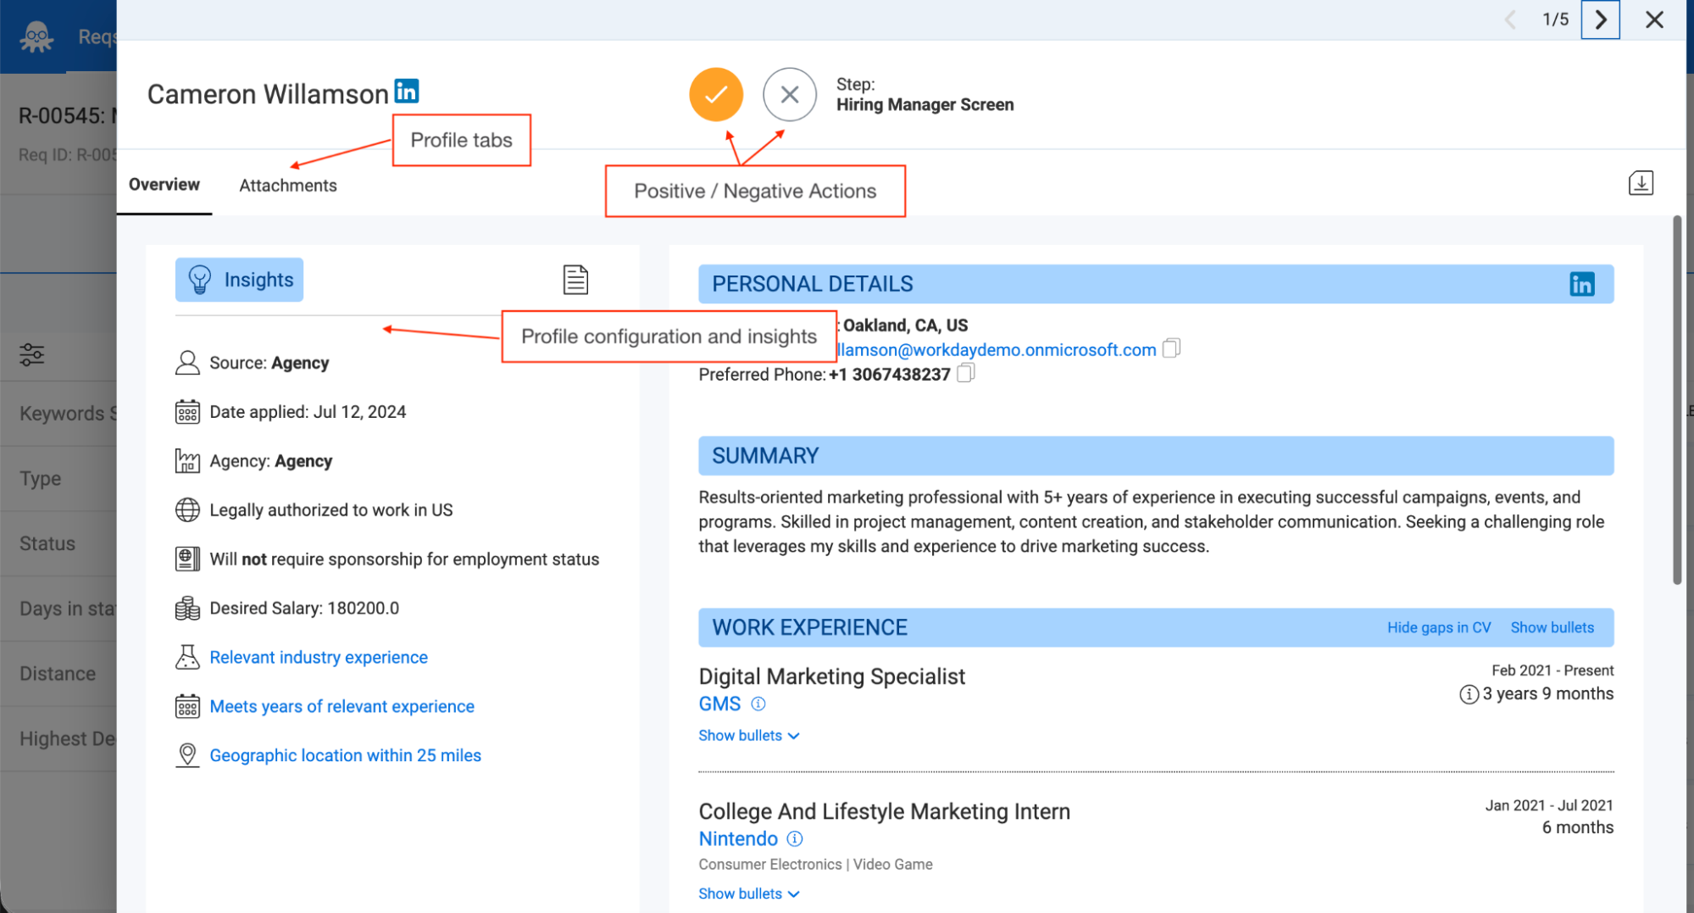Click the flask icon for industry experience
The height and width of the screenshot is (913, 1694).
[187, 657]
